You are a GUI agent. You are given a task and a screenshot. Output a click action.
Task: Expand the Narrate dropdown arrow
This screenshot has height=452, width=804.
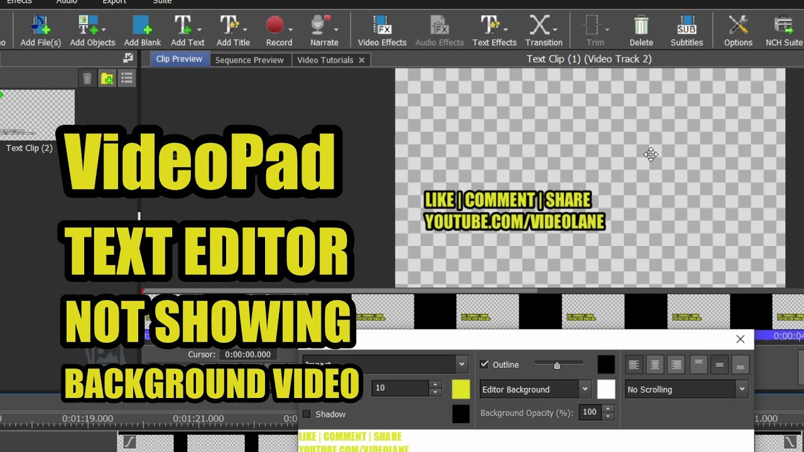[x=336, y=29]
